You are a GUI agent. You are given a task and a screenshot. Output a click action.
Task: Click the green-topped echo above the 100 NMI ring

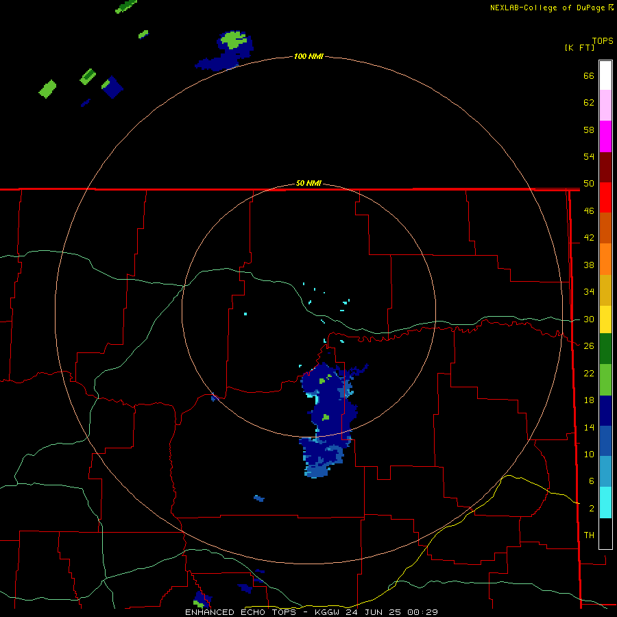234,40
